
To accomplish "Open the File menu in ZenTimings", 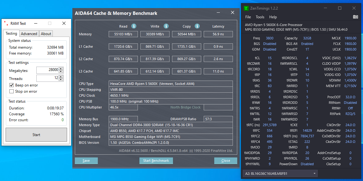I will pos(248,17).
